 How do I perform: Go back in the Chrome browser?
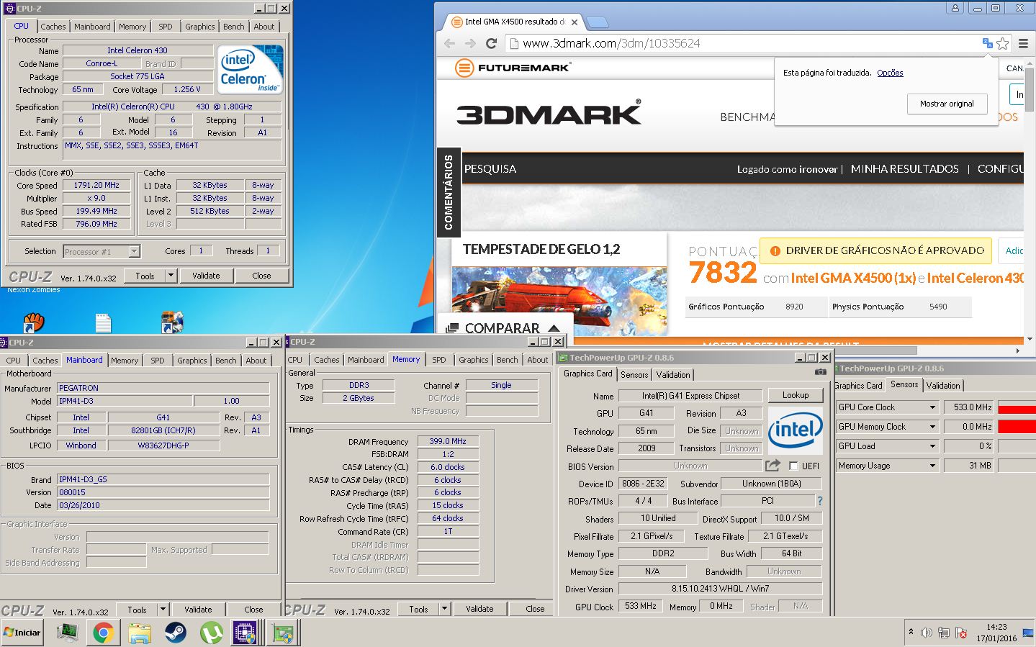tap(450, 43)
